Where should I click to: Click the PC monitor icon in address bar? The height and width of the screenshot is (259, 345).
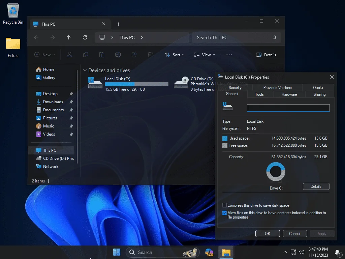pos(102,37)
